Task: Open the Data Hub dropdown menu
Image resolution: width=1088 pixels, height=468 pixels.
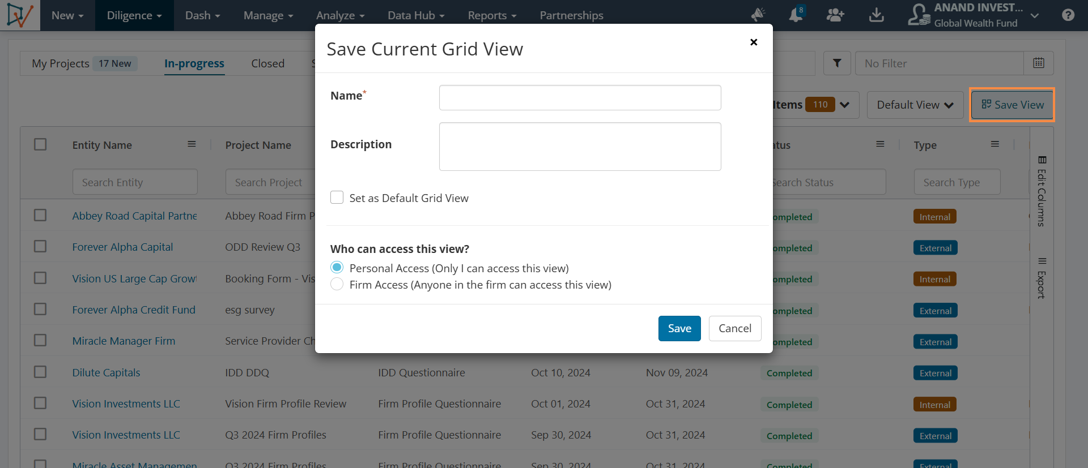Action: pyautogui.click(x=416, y=15)
